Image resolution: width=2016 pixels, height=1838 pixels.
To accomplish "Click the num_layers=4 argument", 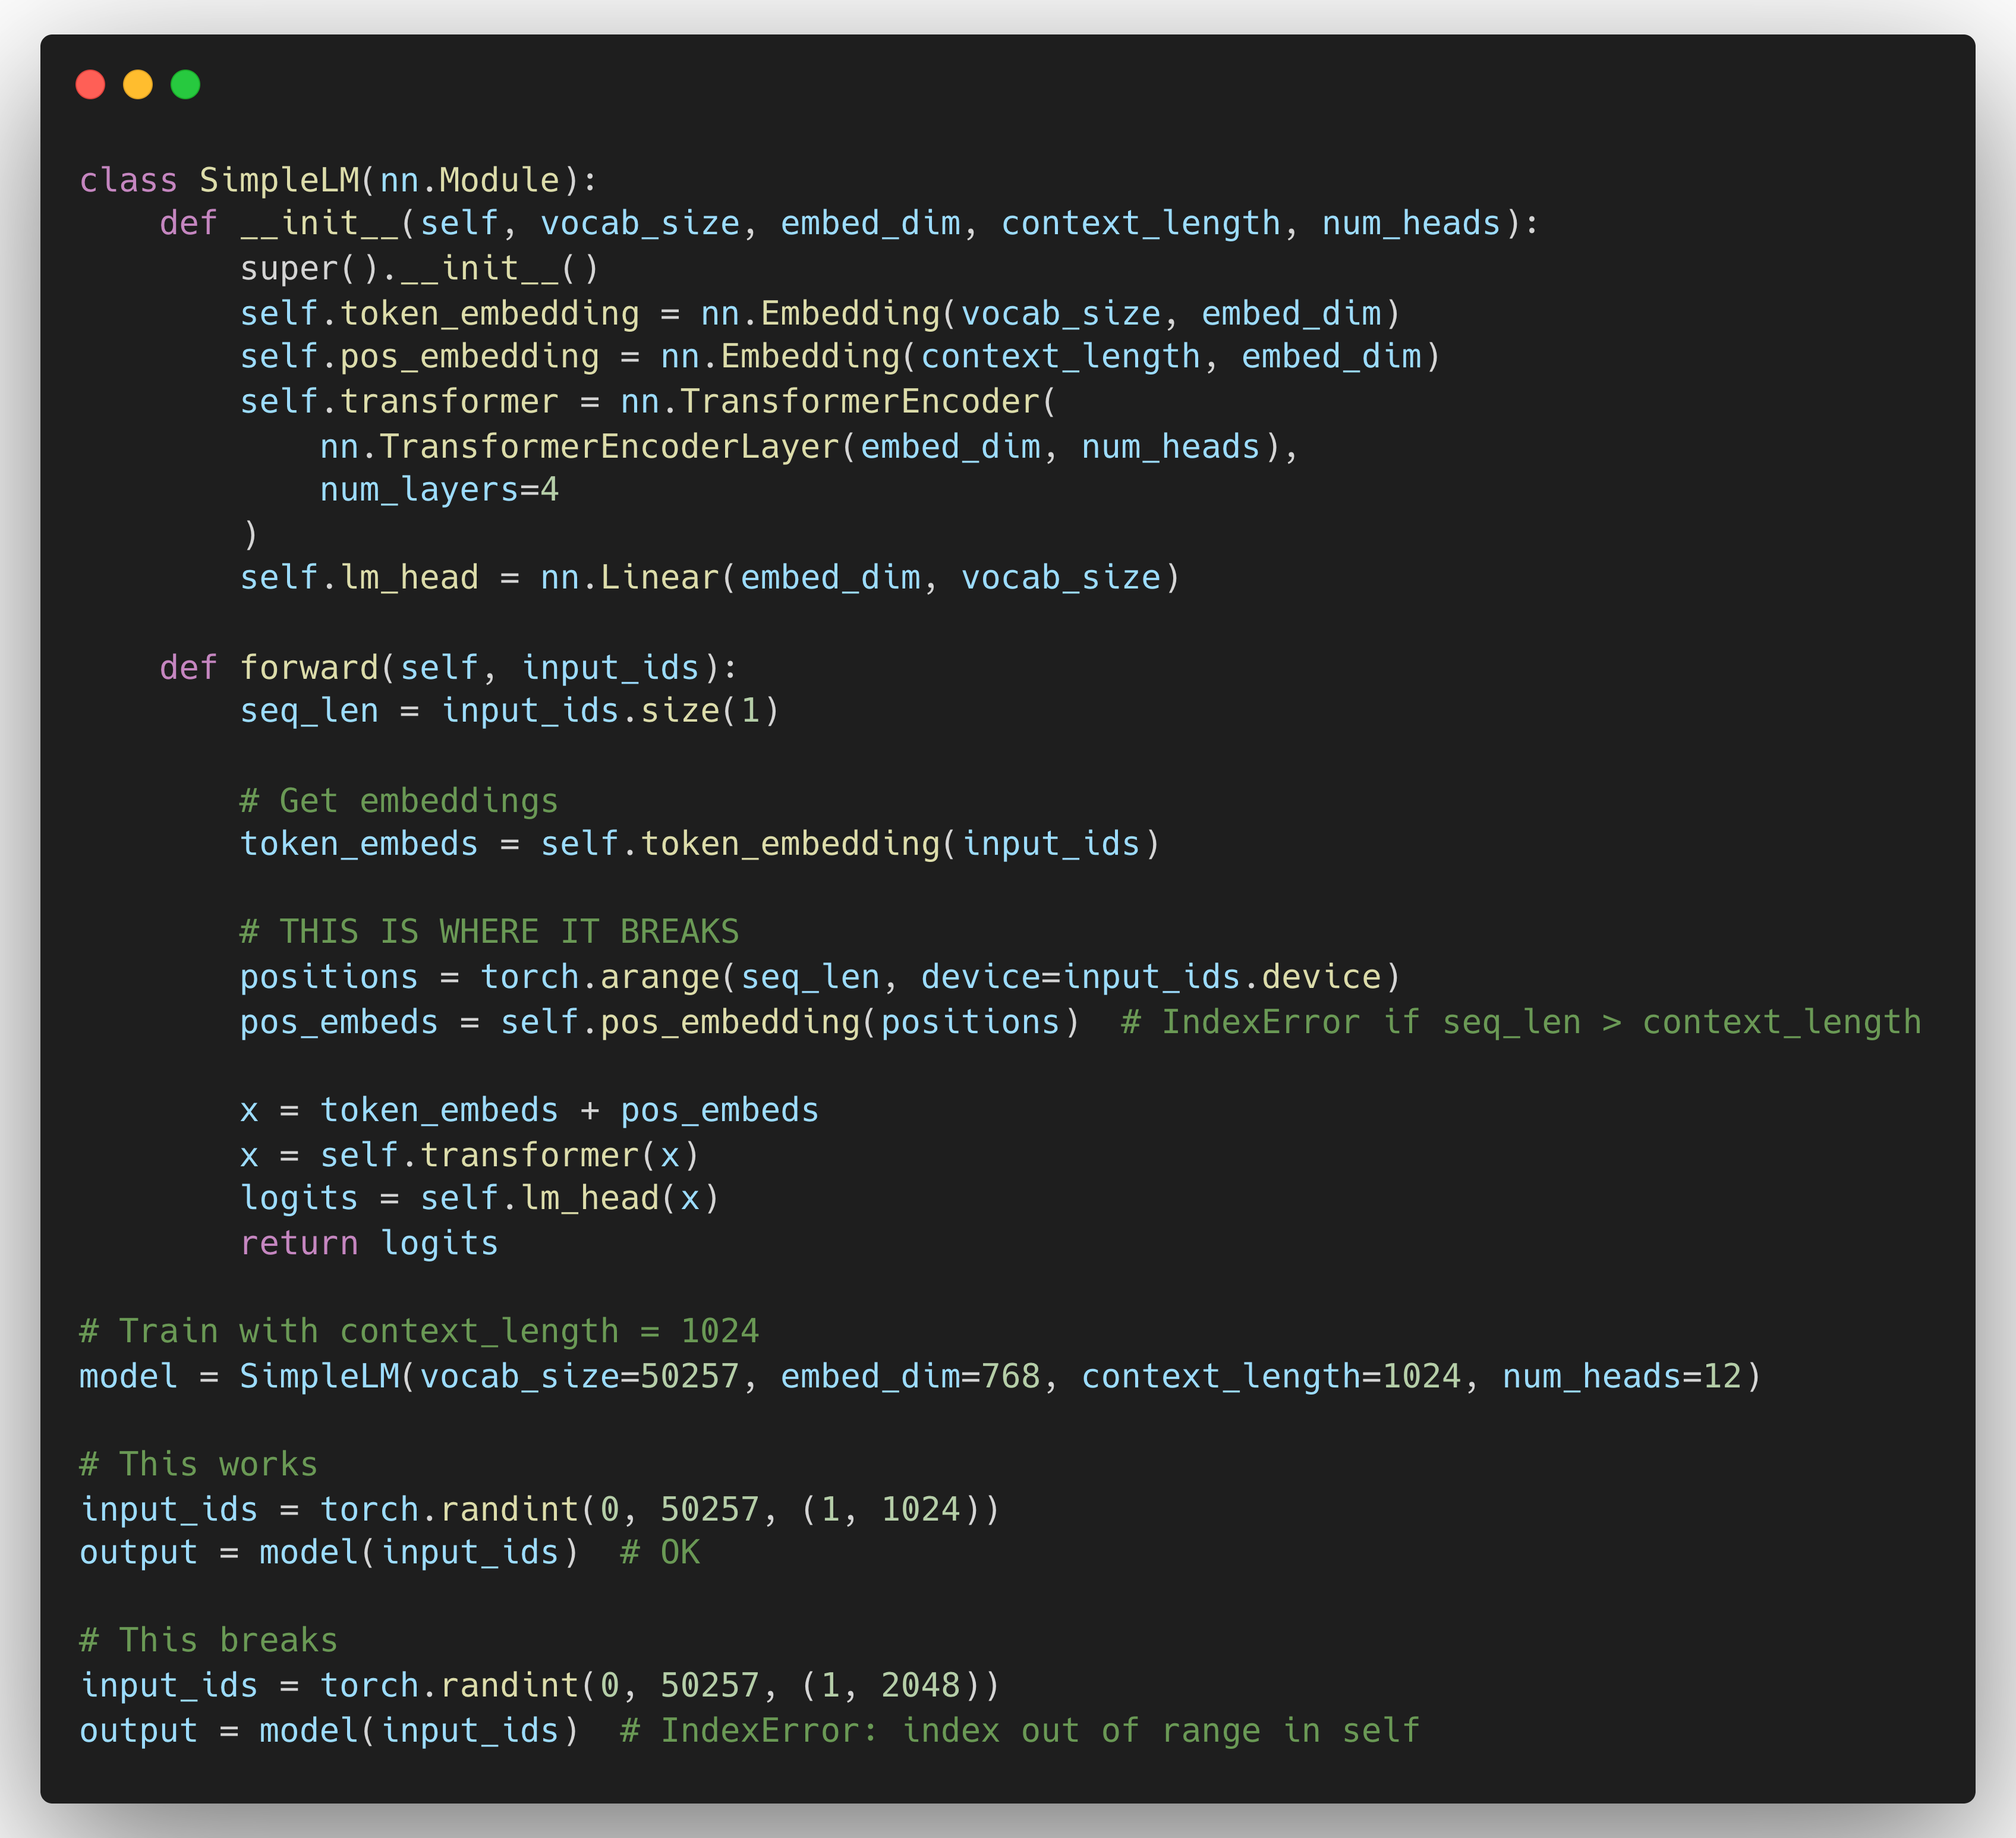I will (x=438, y=489).
